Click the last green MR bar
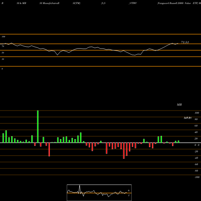Image resolution: width=201 pixels, height=201 pixels. pyautogui.click(x=178, y=142)
